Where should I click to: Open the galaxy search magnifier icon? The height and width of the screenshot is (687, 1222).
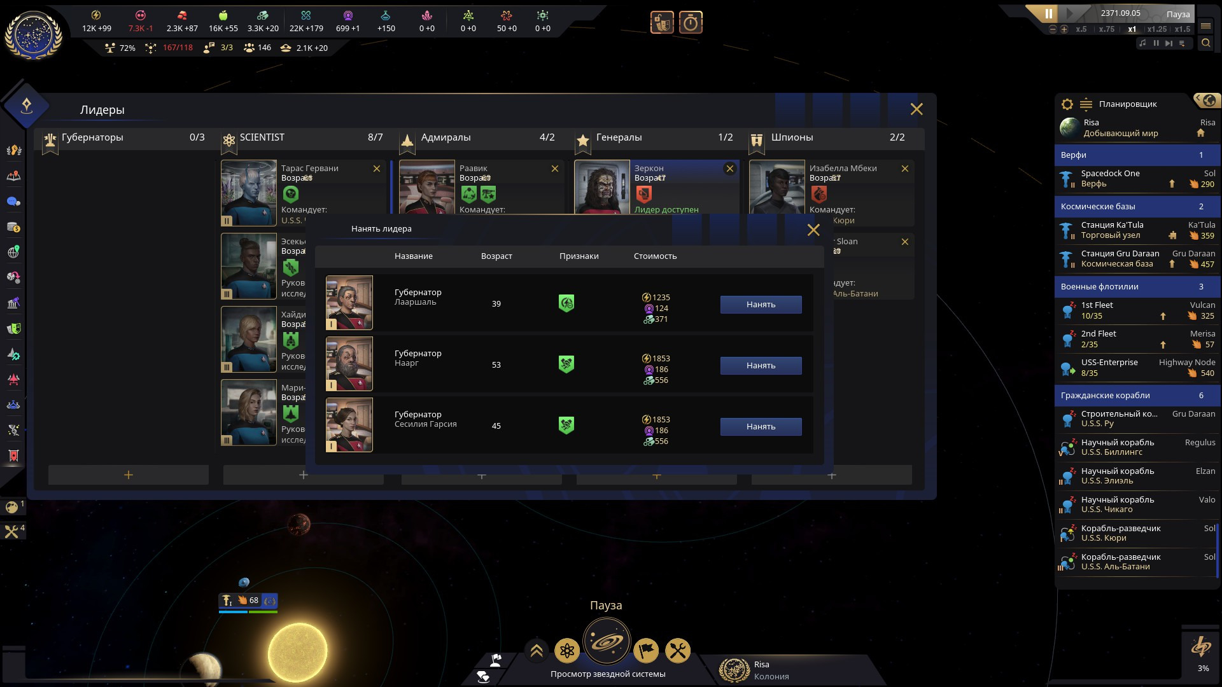click(x=1205, y=43)
